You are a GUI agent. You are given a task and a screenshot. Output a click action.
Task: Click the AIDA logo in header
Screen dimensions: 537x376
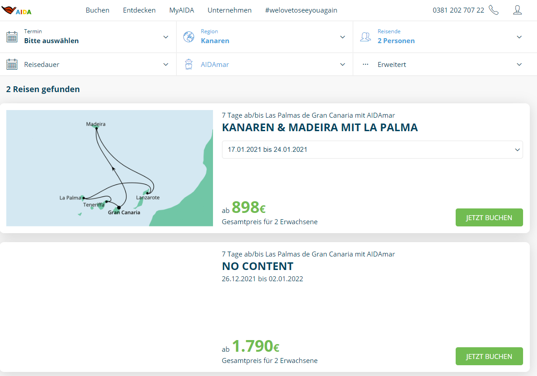click(16, 10)
